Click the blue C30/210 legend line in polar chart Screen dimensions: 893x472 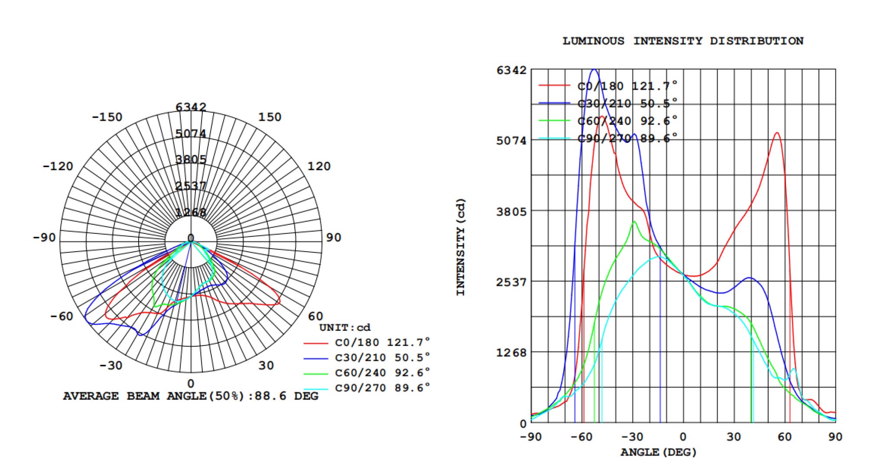click(x=315, y=359)
